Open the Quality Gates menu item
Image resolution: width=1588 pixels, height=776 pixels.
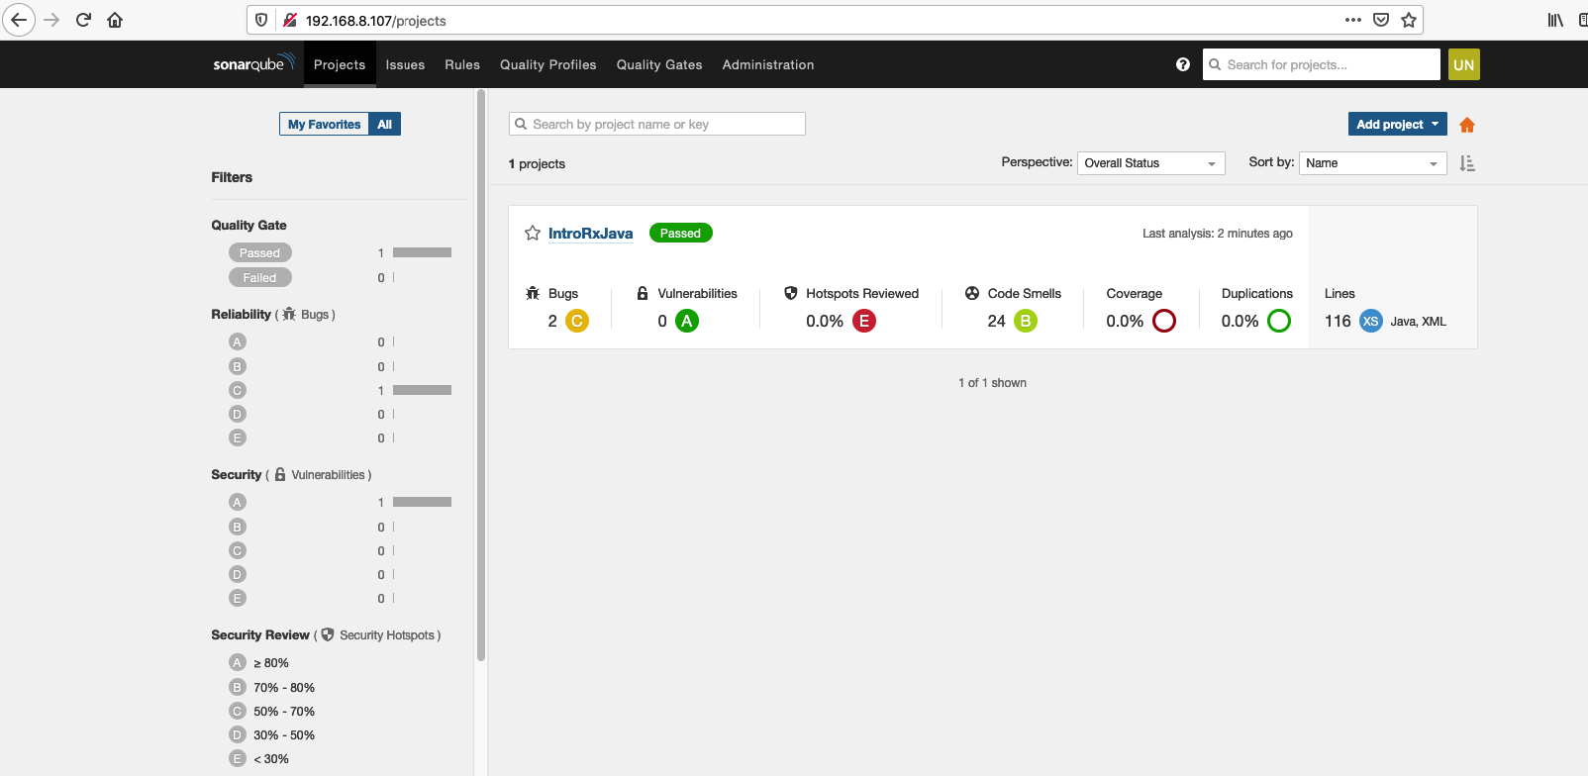click(x=658, y=64)
